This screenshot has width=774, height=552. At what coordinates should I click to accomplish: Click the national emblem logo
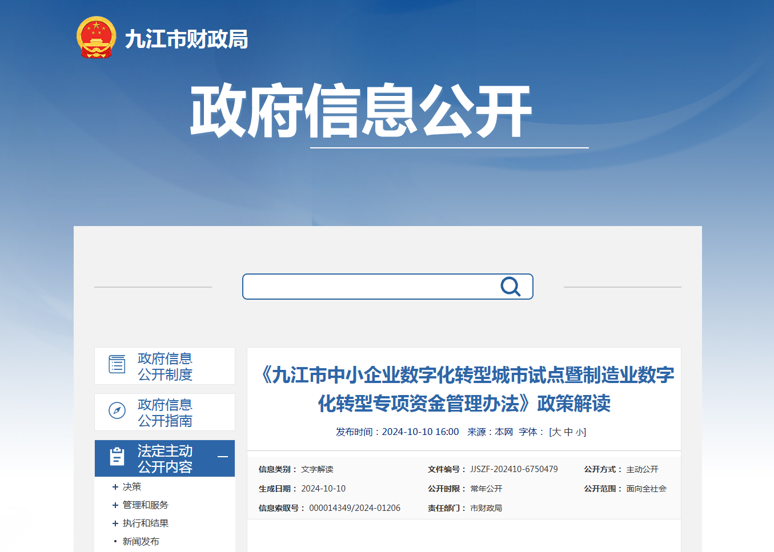(96, 38)
